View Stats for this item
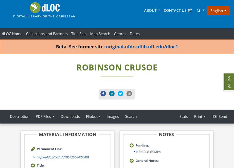Image resolution: width=234 pixels, height=168 pixels. click(x=184, y=116)
